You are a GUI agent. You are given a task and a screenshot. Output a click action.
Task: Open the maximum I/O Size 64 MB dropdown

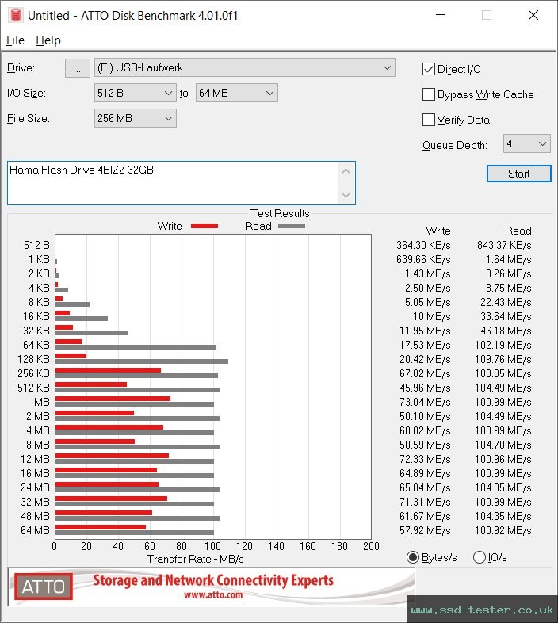[236, 93]
